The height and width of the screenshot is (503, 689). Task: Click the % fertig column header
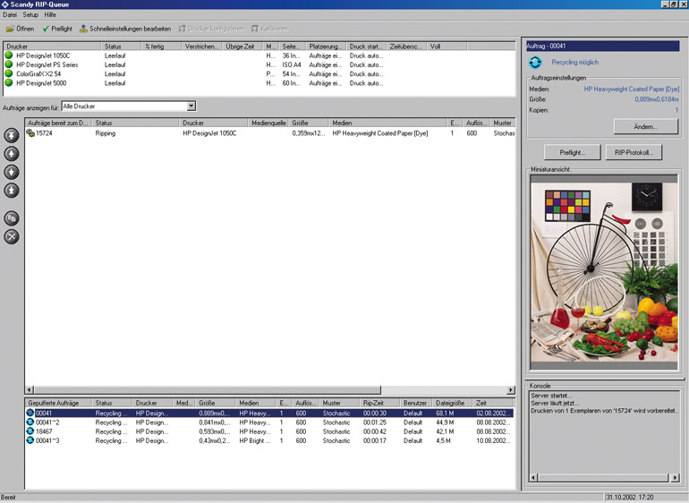click(x=161, y=47)
